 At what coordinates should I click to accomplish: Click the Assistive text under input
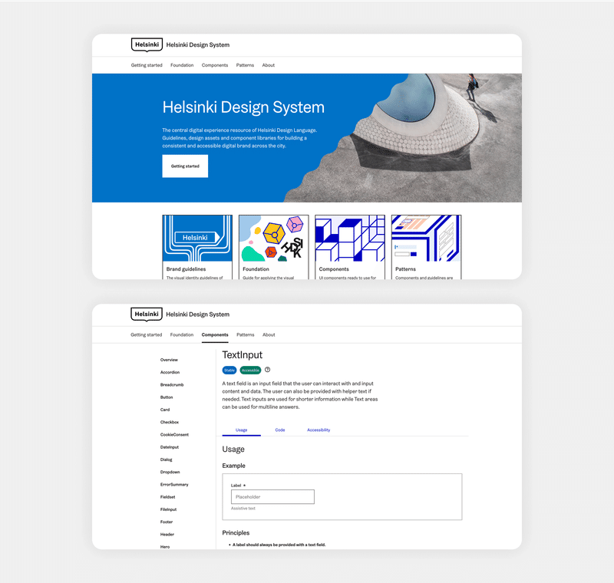coord(243,509)
